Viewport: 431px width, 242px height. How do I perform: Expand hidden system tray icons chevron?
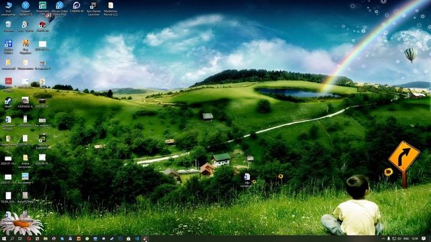pos(383,239)
